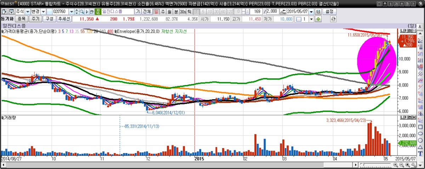This screenshot has width=425, height=169.
Task: Click the rightmost magnifier tool in the chart scrollbar
Action: coord(408,165)
